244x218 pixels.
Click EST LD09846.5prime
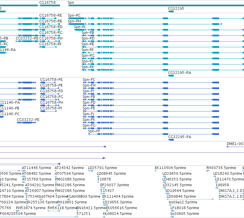(x=181, y=197)
